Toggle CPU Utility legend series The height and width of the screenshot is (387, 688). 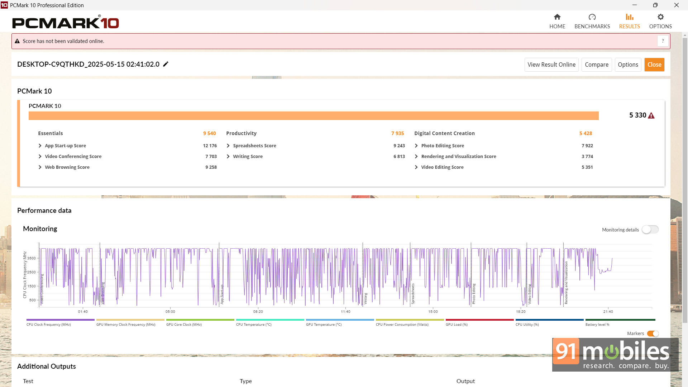(549, 322)
